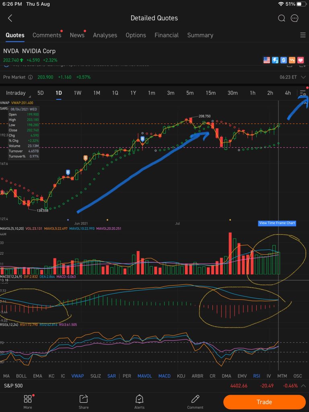Image resolution: width=309 pixels, height=412 pixels.
Task: Tap the back arrow icon
Action: 10,18
